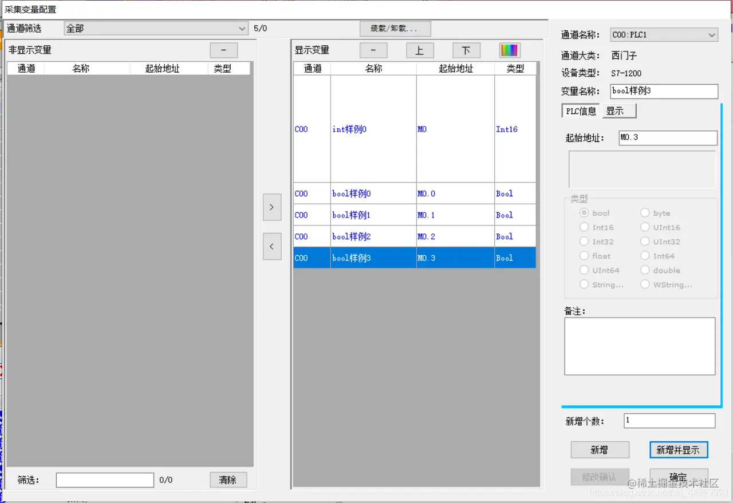Click the minus button on the 非显示变量 panel

(223, 50)
